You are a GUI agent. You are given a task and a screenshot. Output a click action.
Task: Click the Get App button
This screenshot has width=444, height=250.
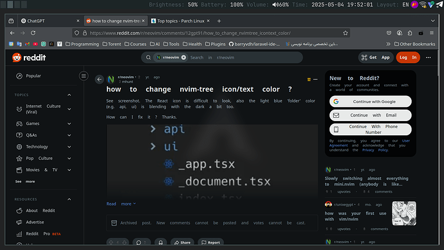376,57
